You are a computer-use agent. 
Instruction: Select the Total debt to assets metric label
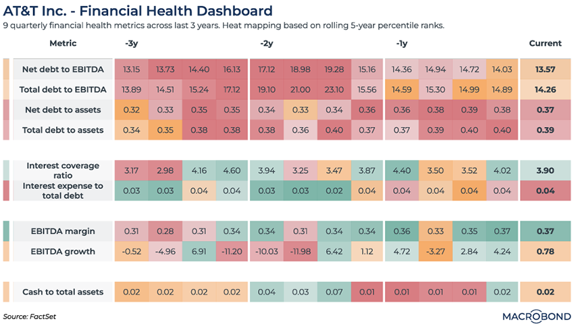(x=61, y=130)
